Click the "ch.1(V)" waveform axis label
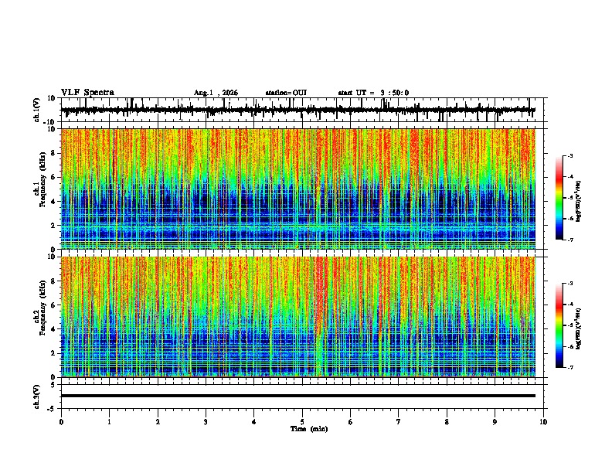The image size is (612, 473). (x=37, y=110)
